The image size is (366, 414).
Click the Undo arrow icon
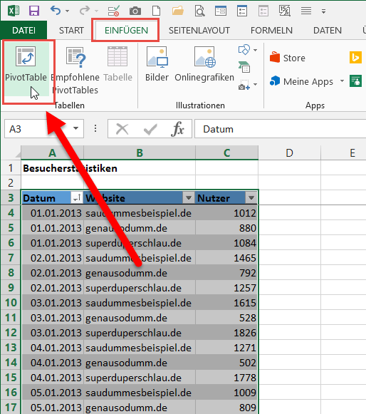coord(56,11)
